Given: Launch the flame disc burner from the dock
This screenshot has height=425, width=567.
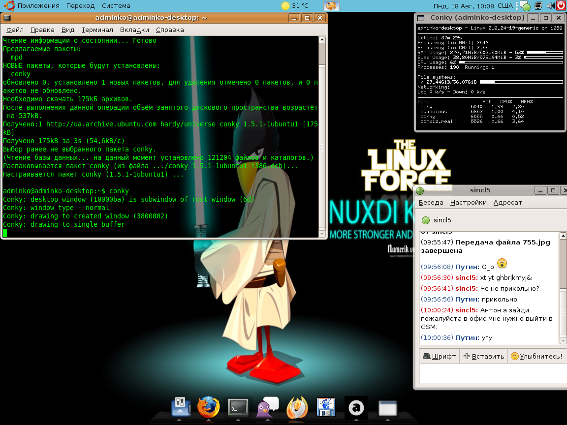Looking at the screenshot, I should (x=297, y=408).
